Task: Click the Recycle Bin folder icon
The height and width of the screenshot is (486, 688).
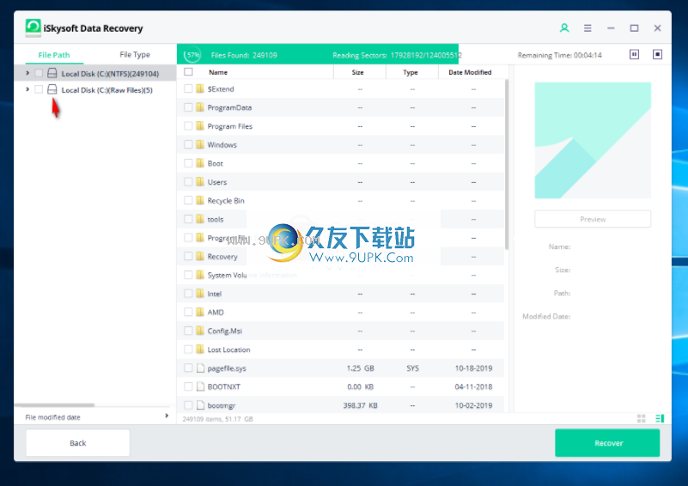Action: pyautogui.click(x=200, y=200)
